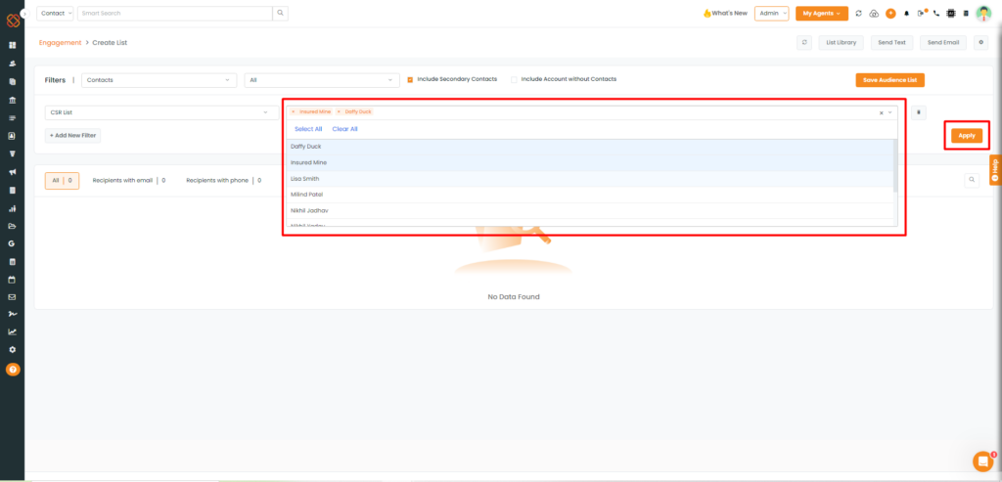Open the user avatar profile menu
The width and height of the screenshot is (1002, 482).
coord(983,13)
